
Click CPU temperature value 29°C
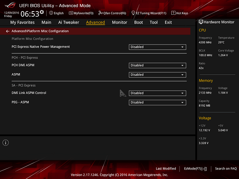pyautogui.click(x=221, y=42)
